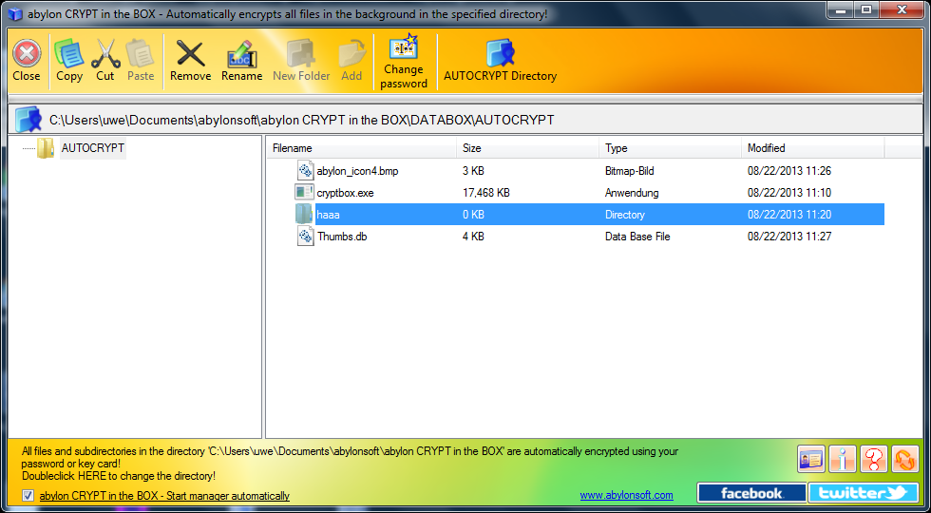Sort files by the Filename column header
The image size is (931, 513).
[x=360, y=148]
